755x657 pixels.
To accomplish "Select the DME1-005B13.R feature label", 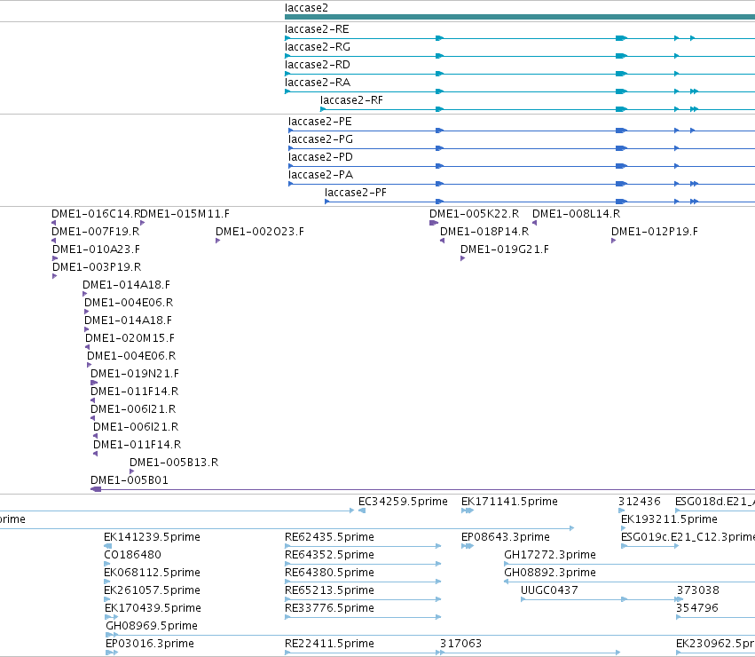I will (x=174, y=463).
